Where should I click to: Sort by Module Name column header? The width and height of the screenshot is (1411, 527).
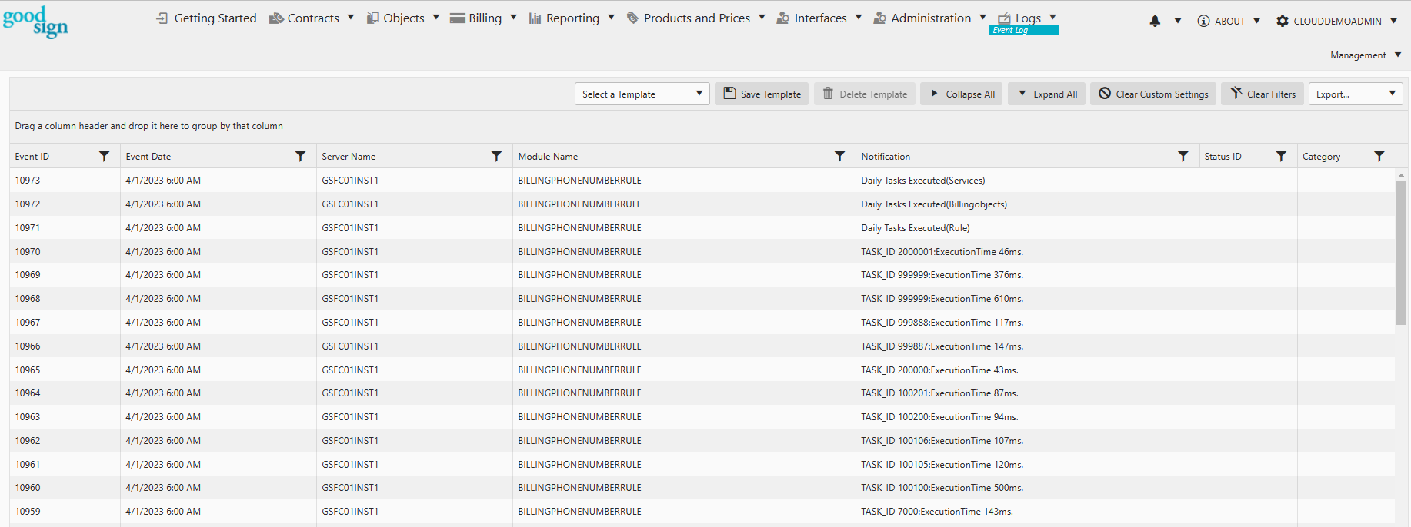pyautogui.click(x=548, y=156)
